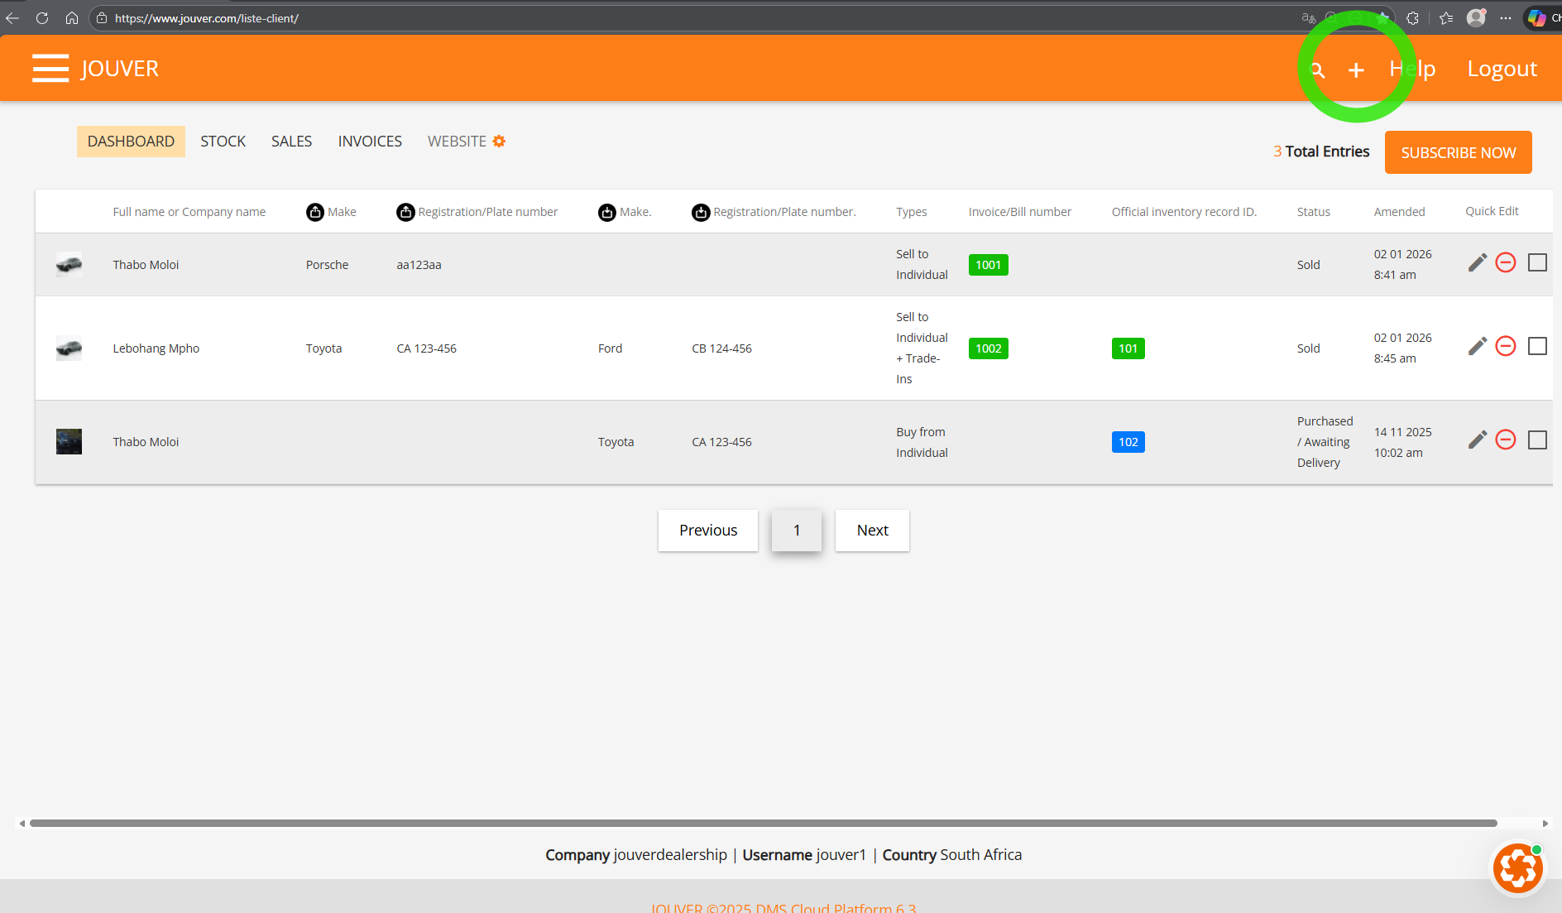This screenshot has width=1562, height=913.
Task: Delete the Porsche aa123aa entry
Action: coord(1506,262)
